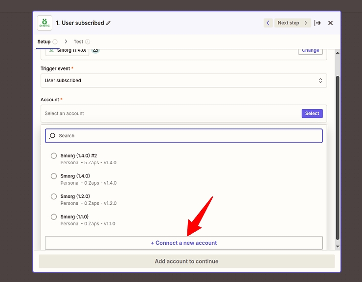Click Connect a new account
This screenshot has height=282, width=362.
click(x=183, y=243)
